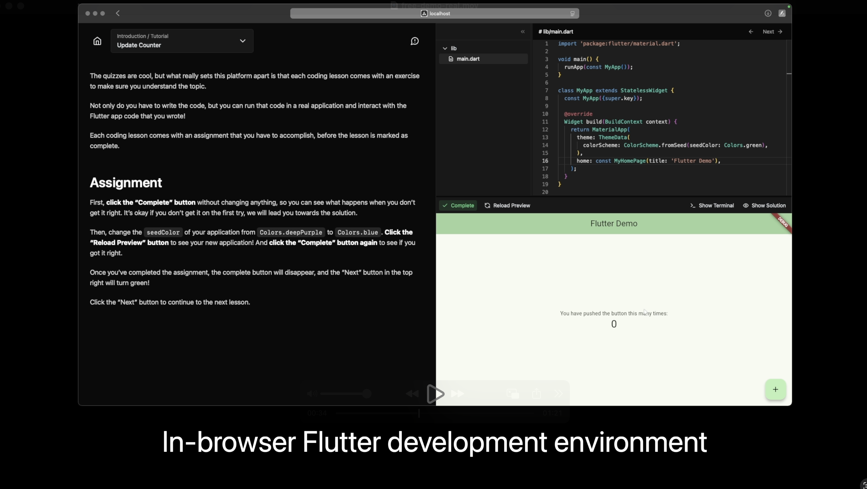Toggle the left panel collapse arrow

click(x=523, y=32)
